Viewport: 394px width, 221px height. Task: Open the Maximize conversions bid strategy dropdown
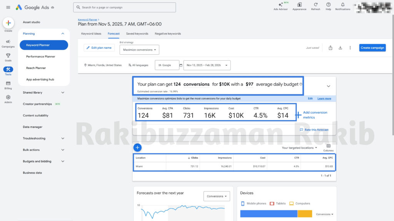point(139,49)
